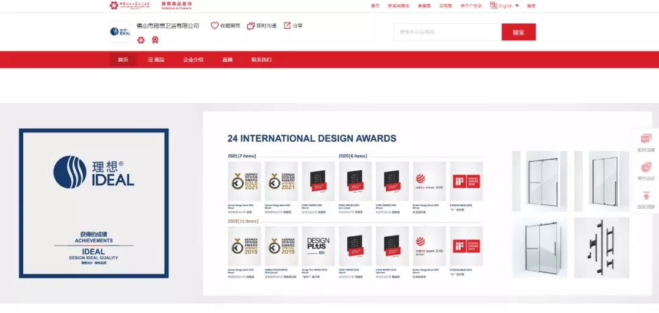Image resolution: width=659 pixels, height=313 pixels.
Task: Click the iF Design Award 2020 thumbnail
Action: [x=466, y=181]
